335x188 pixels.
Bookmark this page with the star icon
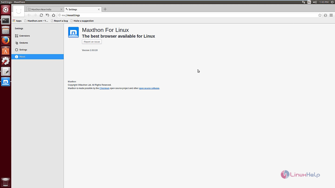point(320,15)
